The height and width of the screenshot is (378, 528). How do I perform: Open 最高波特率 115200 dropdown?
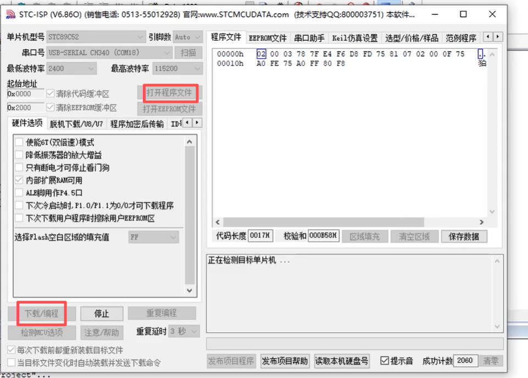pos(177,69)
